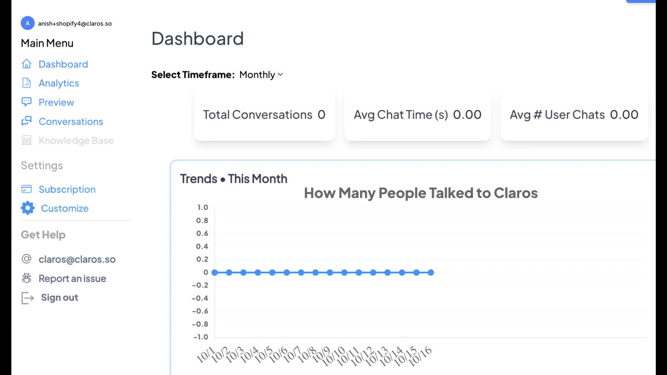Open the Analytics menu item
667x375 pixels.
click(59, 83)
